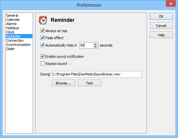Uncheck Automatically hide in option
Screen dimensions: 178x138
[x=42, y=45]
